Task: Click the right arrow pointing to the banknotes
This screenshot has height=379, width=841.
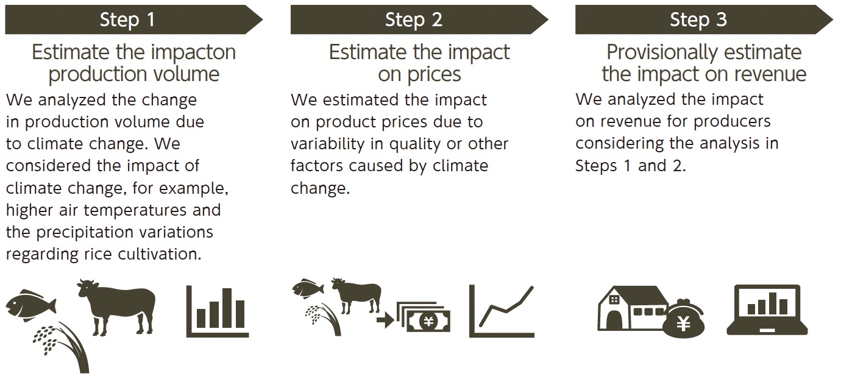Action: (x=385, y=319)
